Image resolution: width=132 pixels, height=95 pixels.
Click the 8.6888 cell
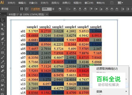pos(32,36)
